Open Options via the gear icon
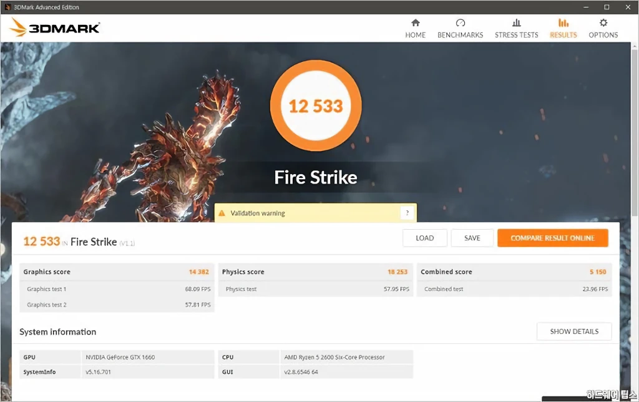This screenshot has height=402, width=639. (603, 23)
